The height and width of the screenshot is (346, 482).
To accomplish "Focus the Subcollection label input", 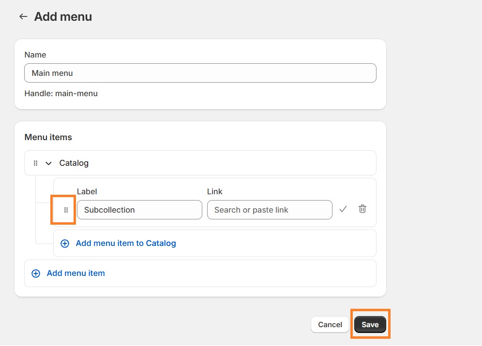I will (139, 210).
